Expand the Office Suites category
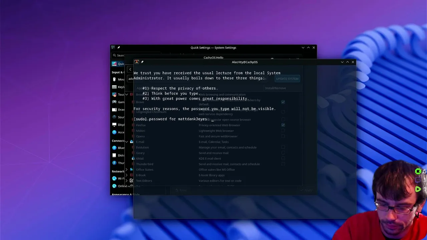Screen dimensions: 427x240 click(127, 169)
